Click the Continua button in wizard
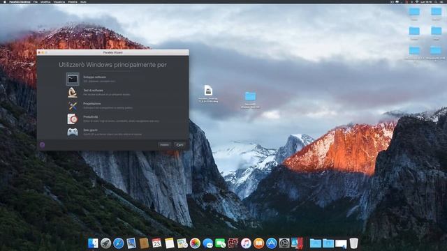The image size is (447, 251). tap(179, 145)
